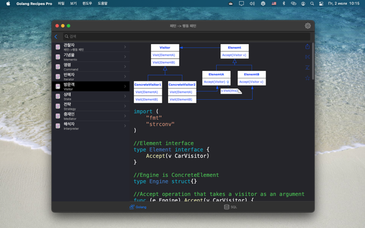Select 중재인 Mediator in the list
The image size is (365, 228).
(x=91, y=116)
